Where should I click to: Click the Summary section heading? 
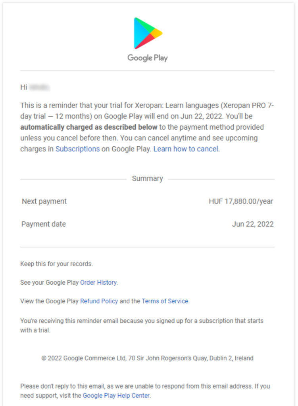point(147,179)
